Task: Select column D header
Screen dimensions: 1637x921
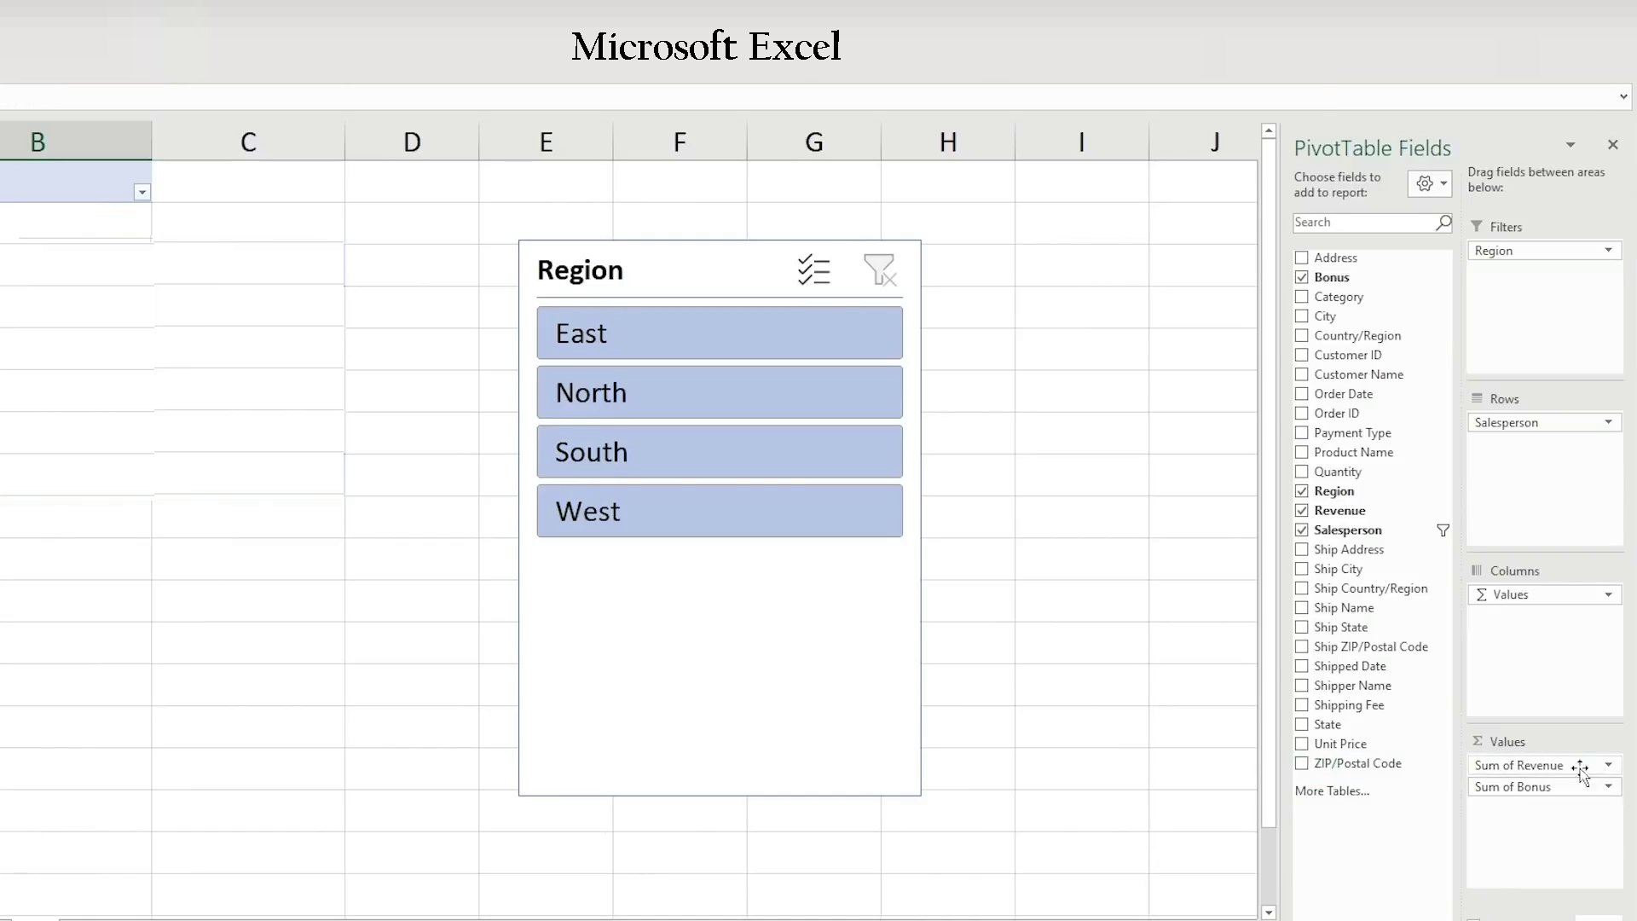Action: pyautogui.click(x=412, y=142)
